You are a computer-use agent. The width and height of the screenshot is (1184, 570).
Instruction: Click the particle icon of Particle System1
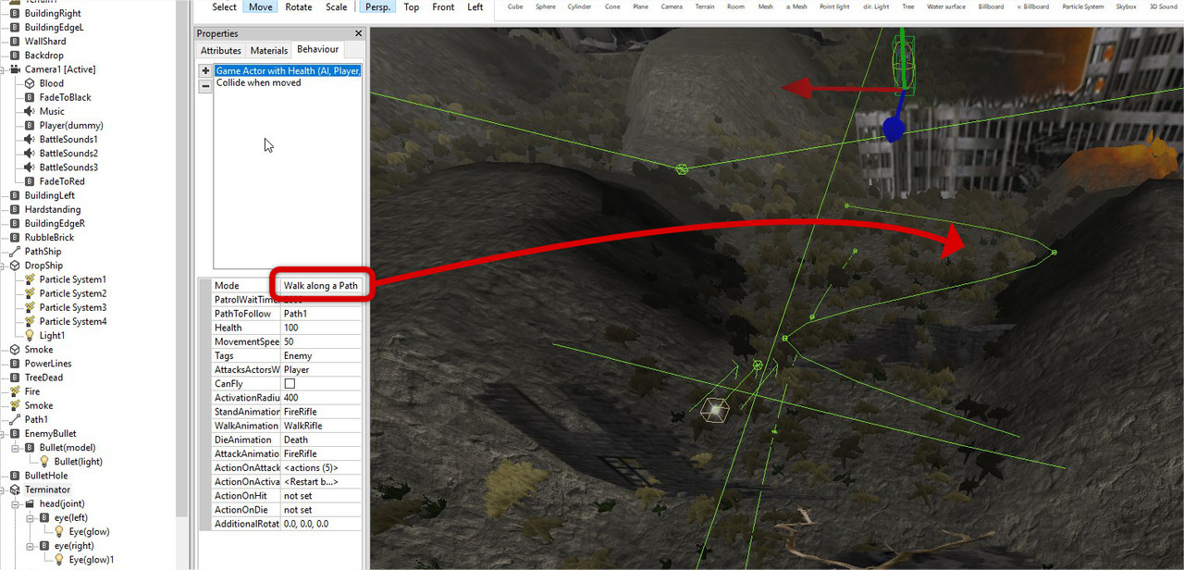(30, 279)
